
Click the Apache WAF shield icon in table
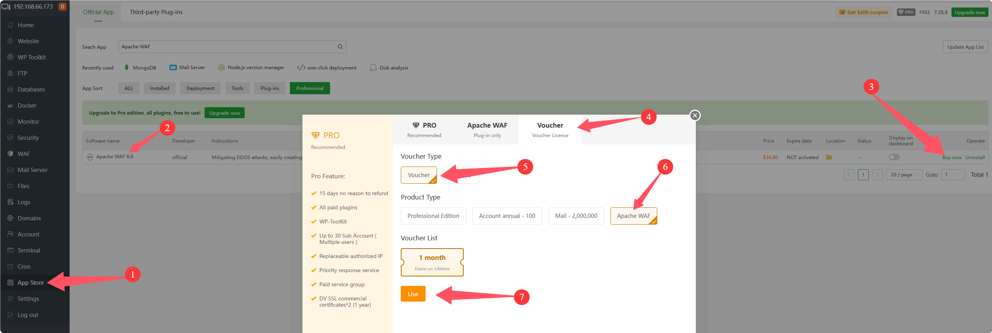pos(90,157)
